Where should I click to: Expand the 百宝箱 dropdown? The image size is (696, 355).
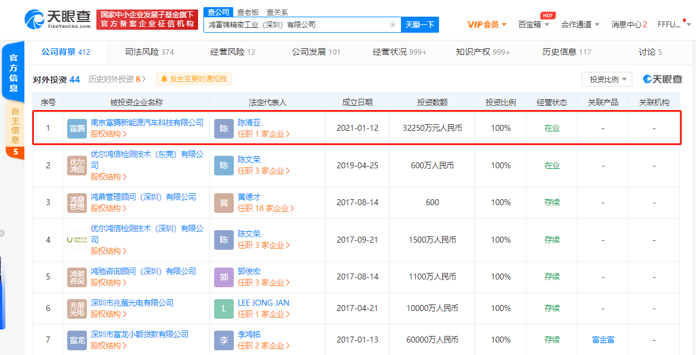coord(534,24)
